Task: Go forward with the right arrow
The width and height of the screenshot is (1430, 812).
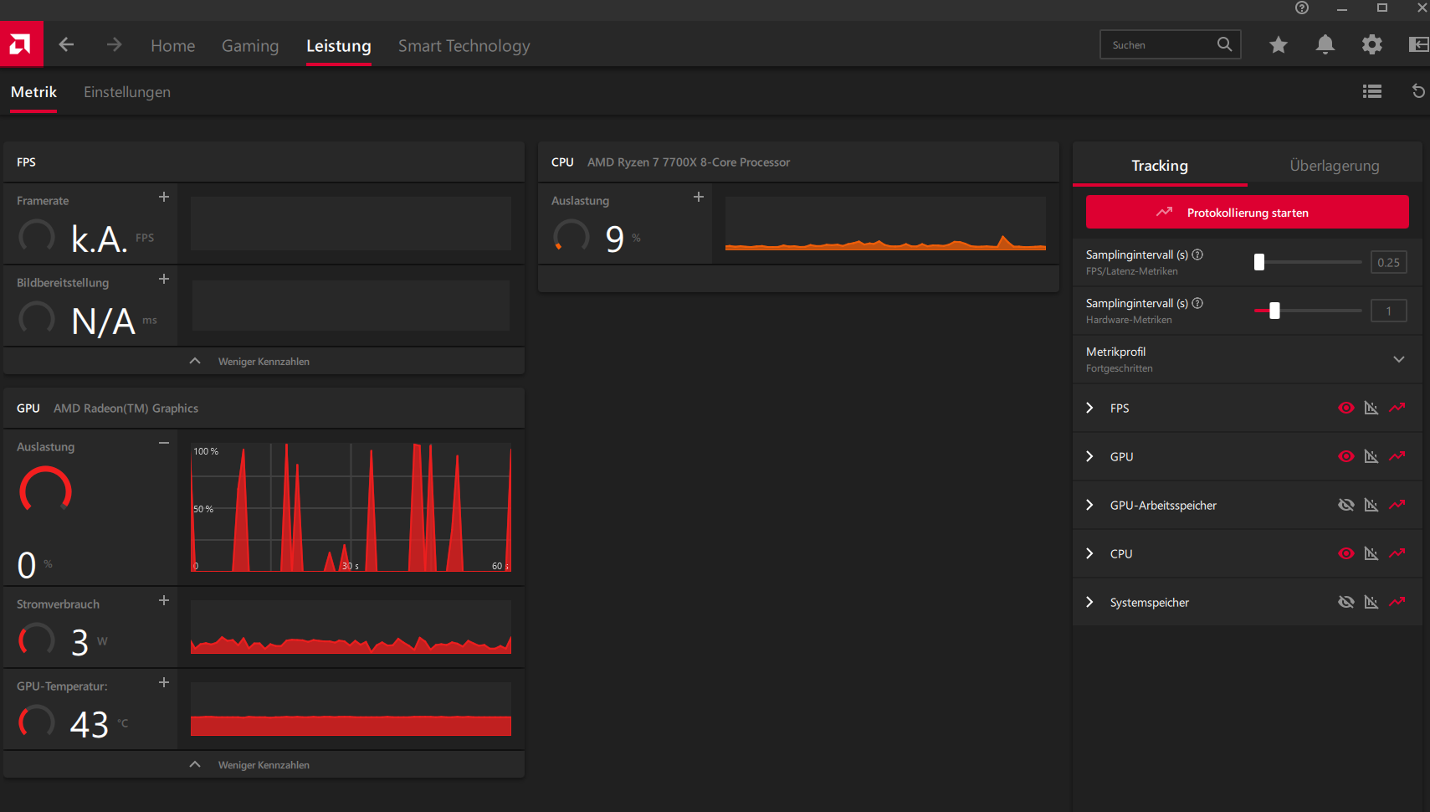Action: point(114,44)
